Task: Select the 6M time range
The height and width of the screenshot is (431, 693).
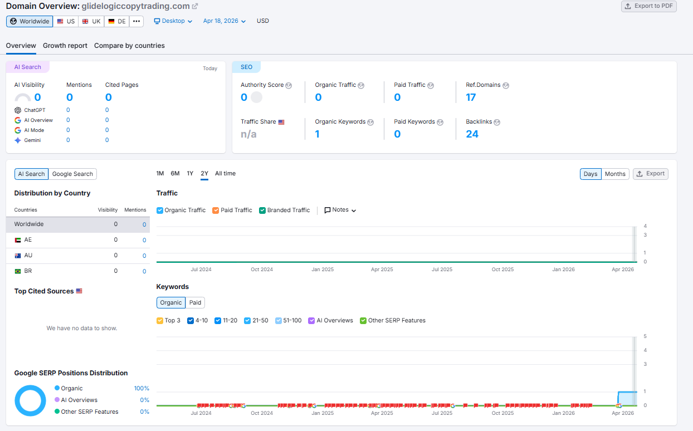Action: [x=175, y=174]
